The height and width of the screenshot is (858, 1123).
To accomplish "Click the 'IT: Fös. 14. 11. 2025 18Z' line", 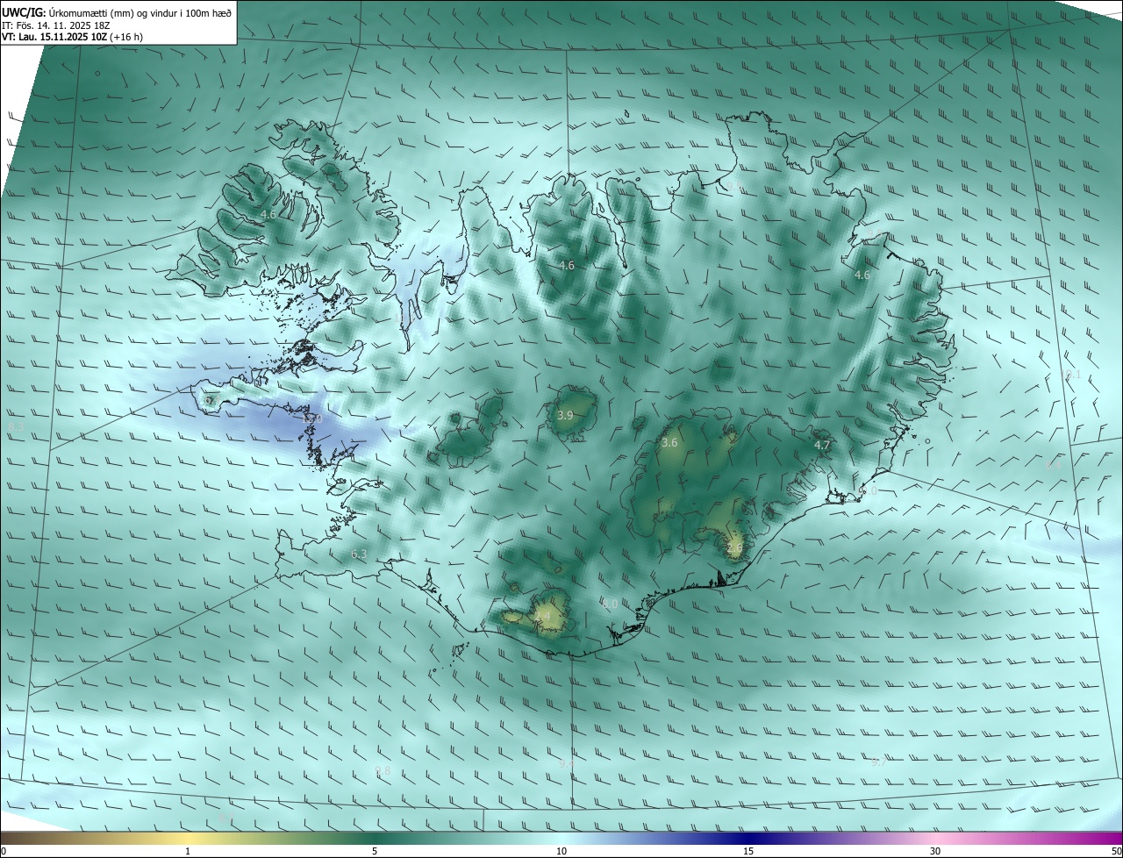I will click(55, 25).
